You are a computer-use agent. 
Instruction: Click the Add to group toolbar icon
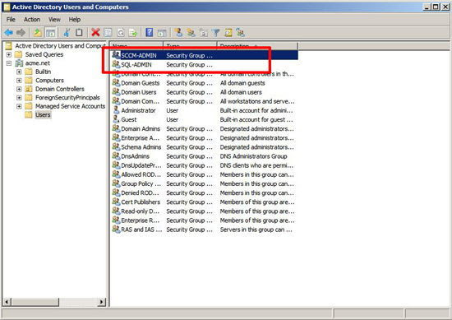coord(241,33)
